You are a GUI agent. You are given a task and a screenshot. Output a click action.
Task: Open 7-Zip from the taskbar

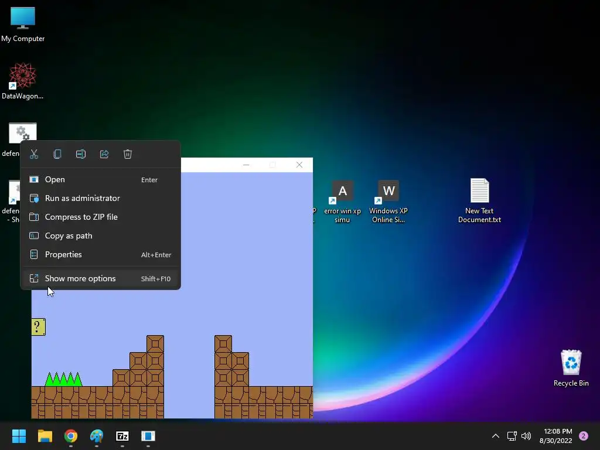coord(122,436)
